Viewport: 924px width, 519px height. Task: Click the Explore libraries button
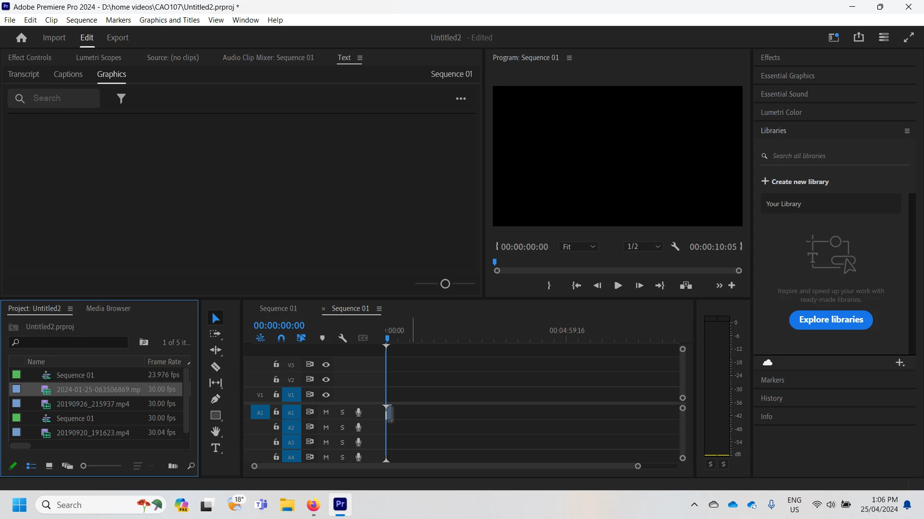pos(831,320)
